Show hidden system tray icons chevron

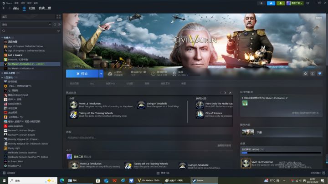point(284,180)
